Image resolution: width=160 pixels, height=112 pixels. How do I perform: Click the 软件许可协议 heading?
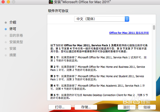click(58, 11)
